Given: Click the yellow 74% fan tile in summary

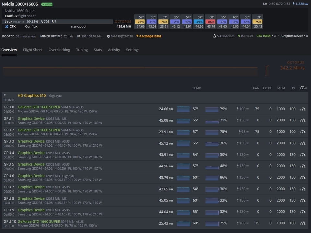Looking at the screenshot, I should pyautogui.click(x=163, y=22).
